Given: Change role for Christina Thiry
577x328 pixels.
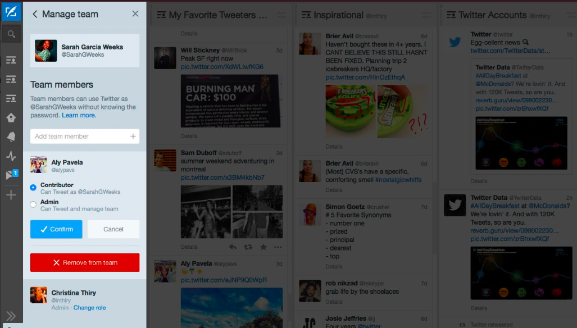Looking at the screenshot, I should 89,308.
